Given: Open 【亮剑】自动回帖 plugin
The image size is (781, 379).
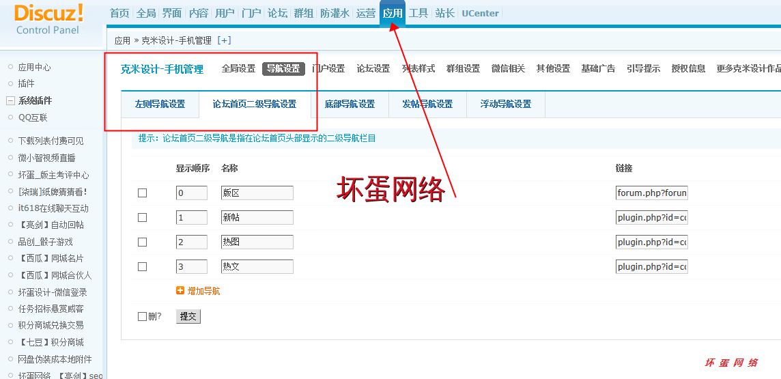Looking at the screenshot, I should click(x=51, y=225).
